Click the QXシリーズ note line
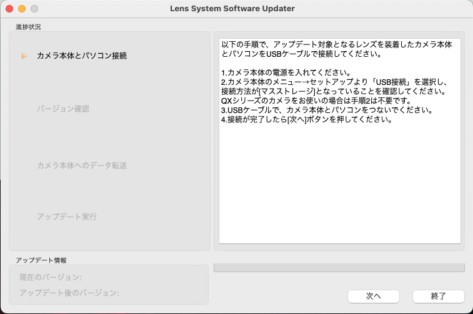This screenshot has width=473, height=314. coord(316,101)
